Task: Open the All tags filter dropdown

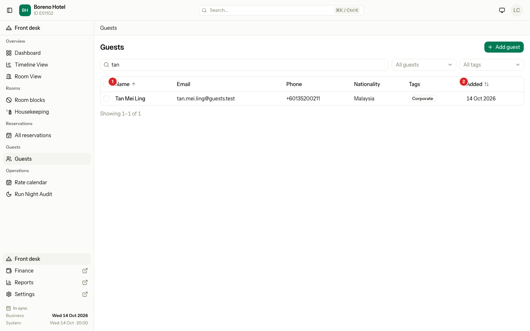Action: tap(492, 65)
